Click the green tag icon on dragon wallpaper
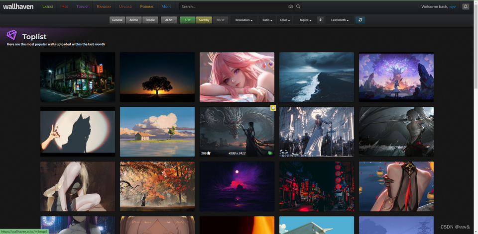 click(x=270, y=154)
